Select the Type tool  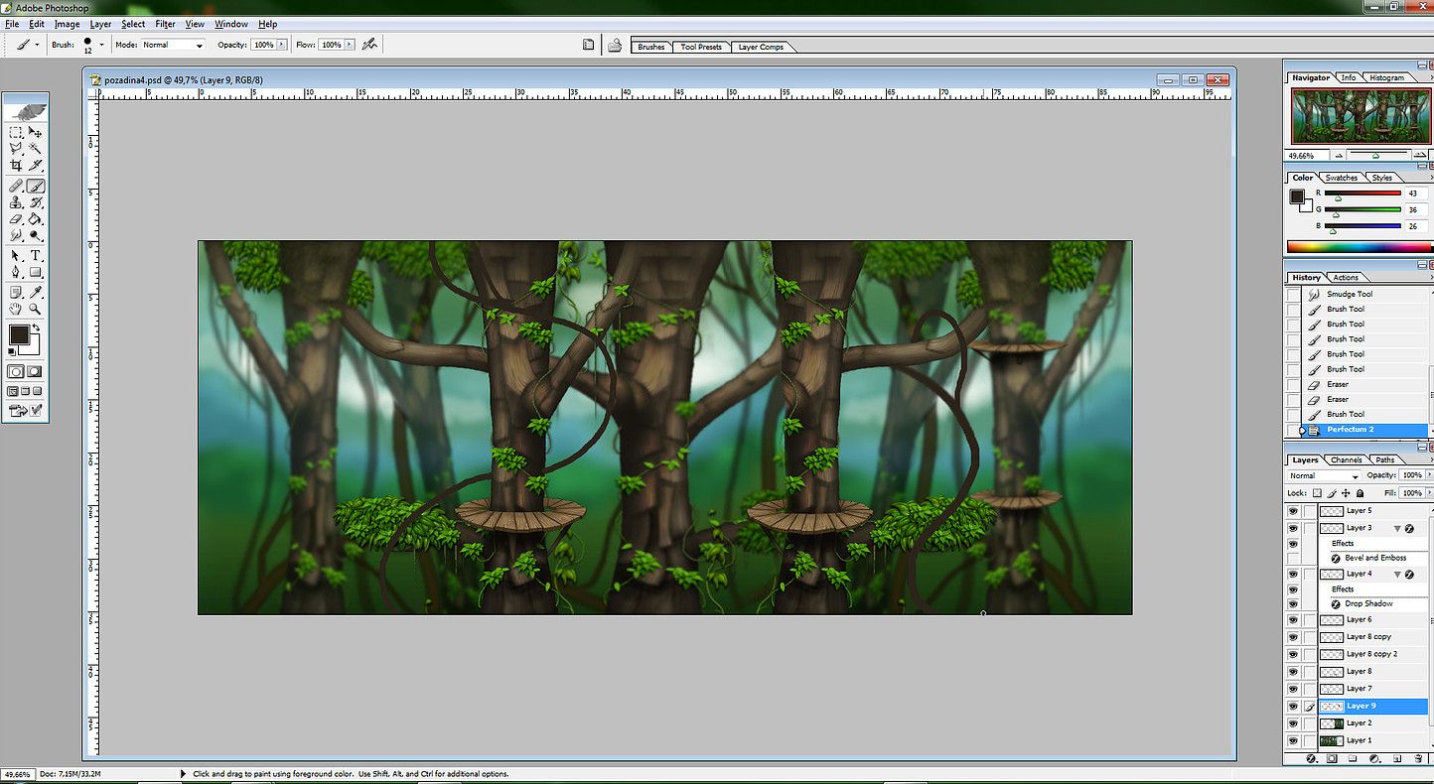[35, 256]
